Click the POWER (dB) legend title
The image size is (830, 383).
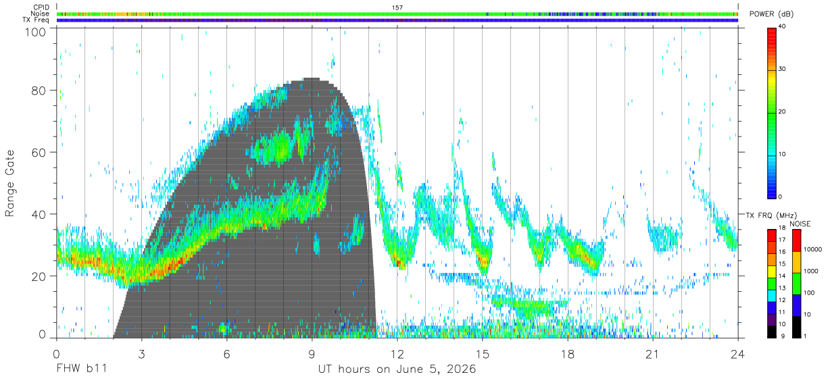point(772,14)
